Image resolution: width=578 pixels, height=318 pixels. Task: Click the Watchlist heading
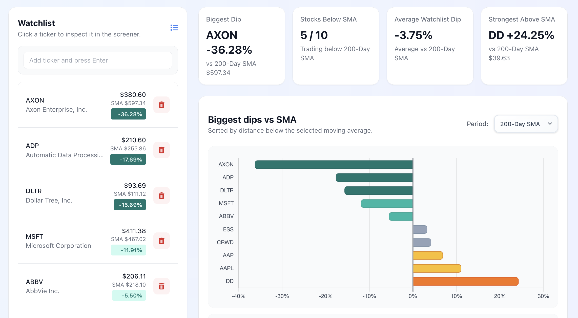(36, 23)
